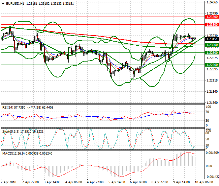
Task: Click the 1.24065 price scale value
Action: pyautogui.click(x=212, y=2)
